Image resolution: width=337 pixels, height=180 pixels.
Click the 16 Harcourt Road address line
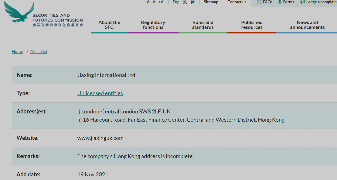pos(181,120)
